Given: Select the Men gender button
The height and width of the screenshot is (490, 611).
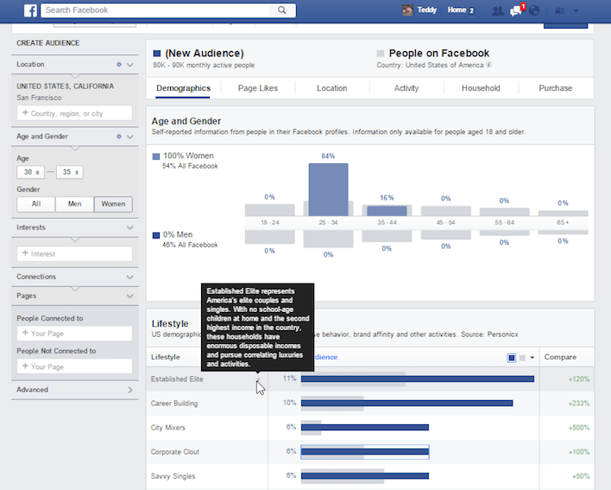Looking at the screenshot, I should tap(74, 204).
